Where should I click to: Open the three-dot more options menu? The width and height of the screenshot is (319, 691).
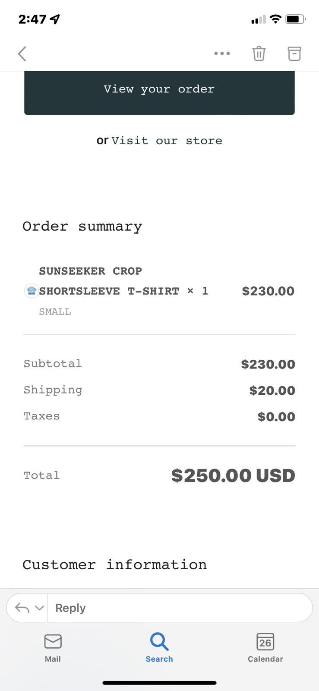tap(222, 54)
